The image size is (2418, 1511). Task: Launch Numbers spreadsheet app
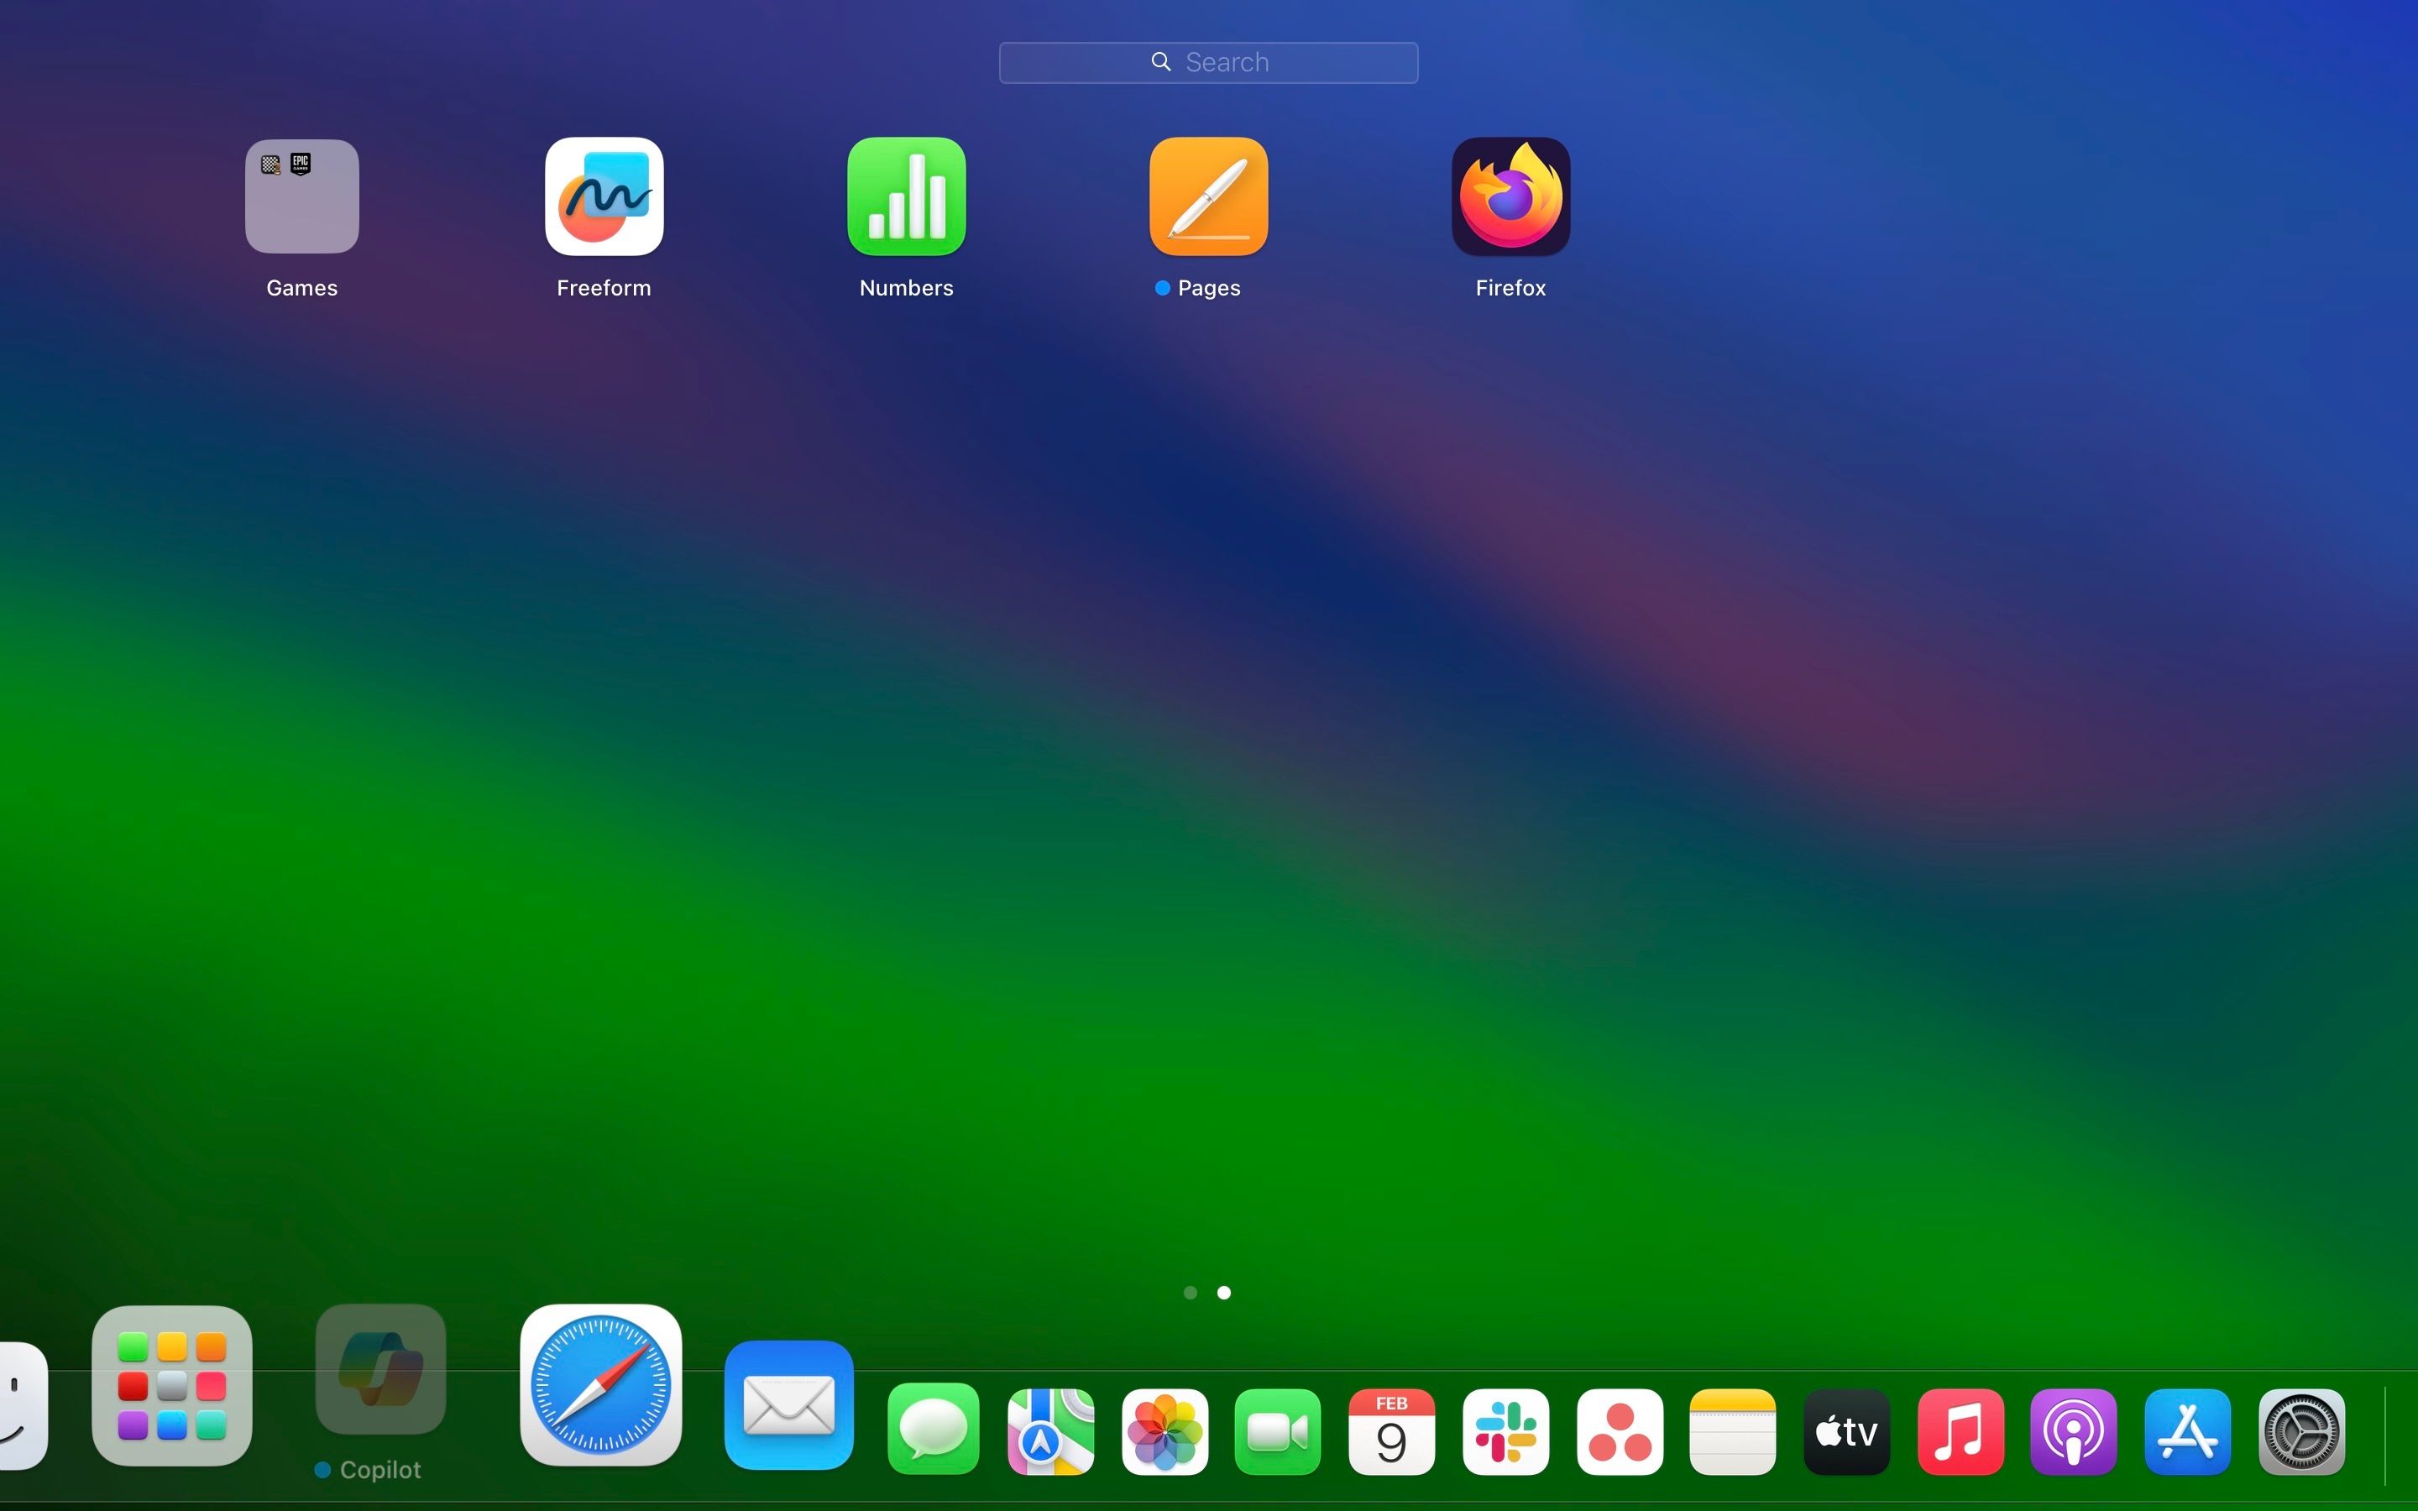click(905, 196)
